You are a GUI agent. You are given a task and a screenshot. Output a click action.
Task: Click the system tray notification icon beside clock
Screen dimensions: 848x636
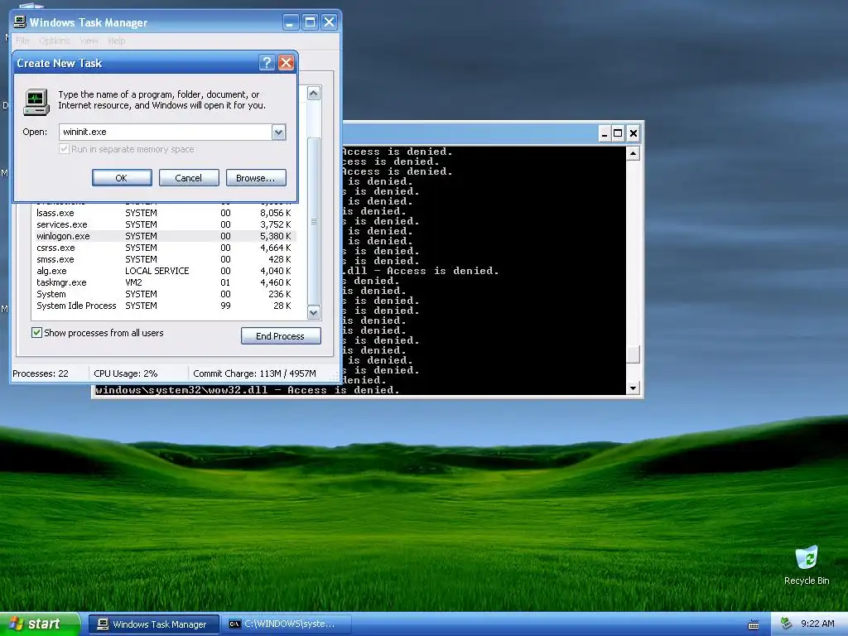pyautogui.click(x=786, y=624)
